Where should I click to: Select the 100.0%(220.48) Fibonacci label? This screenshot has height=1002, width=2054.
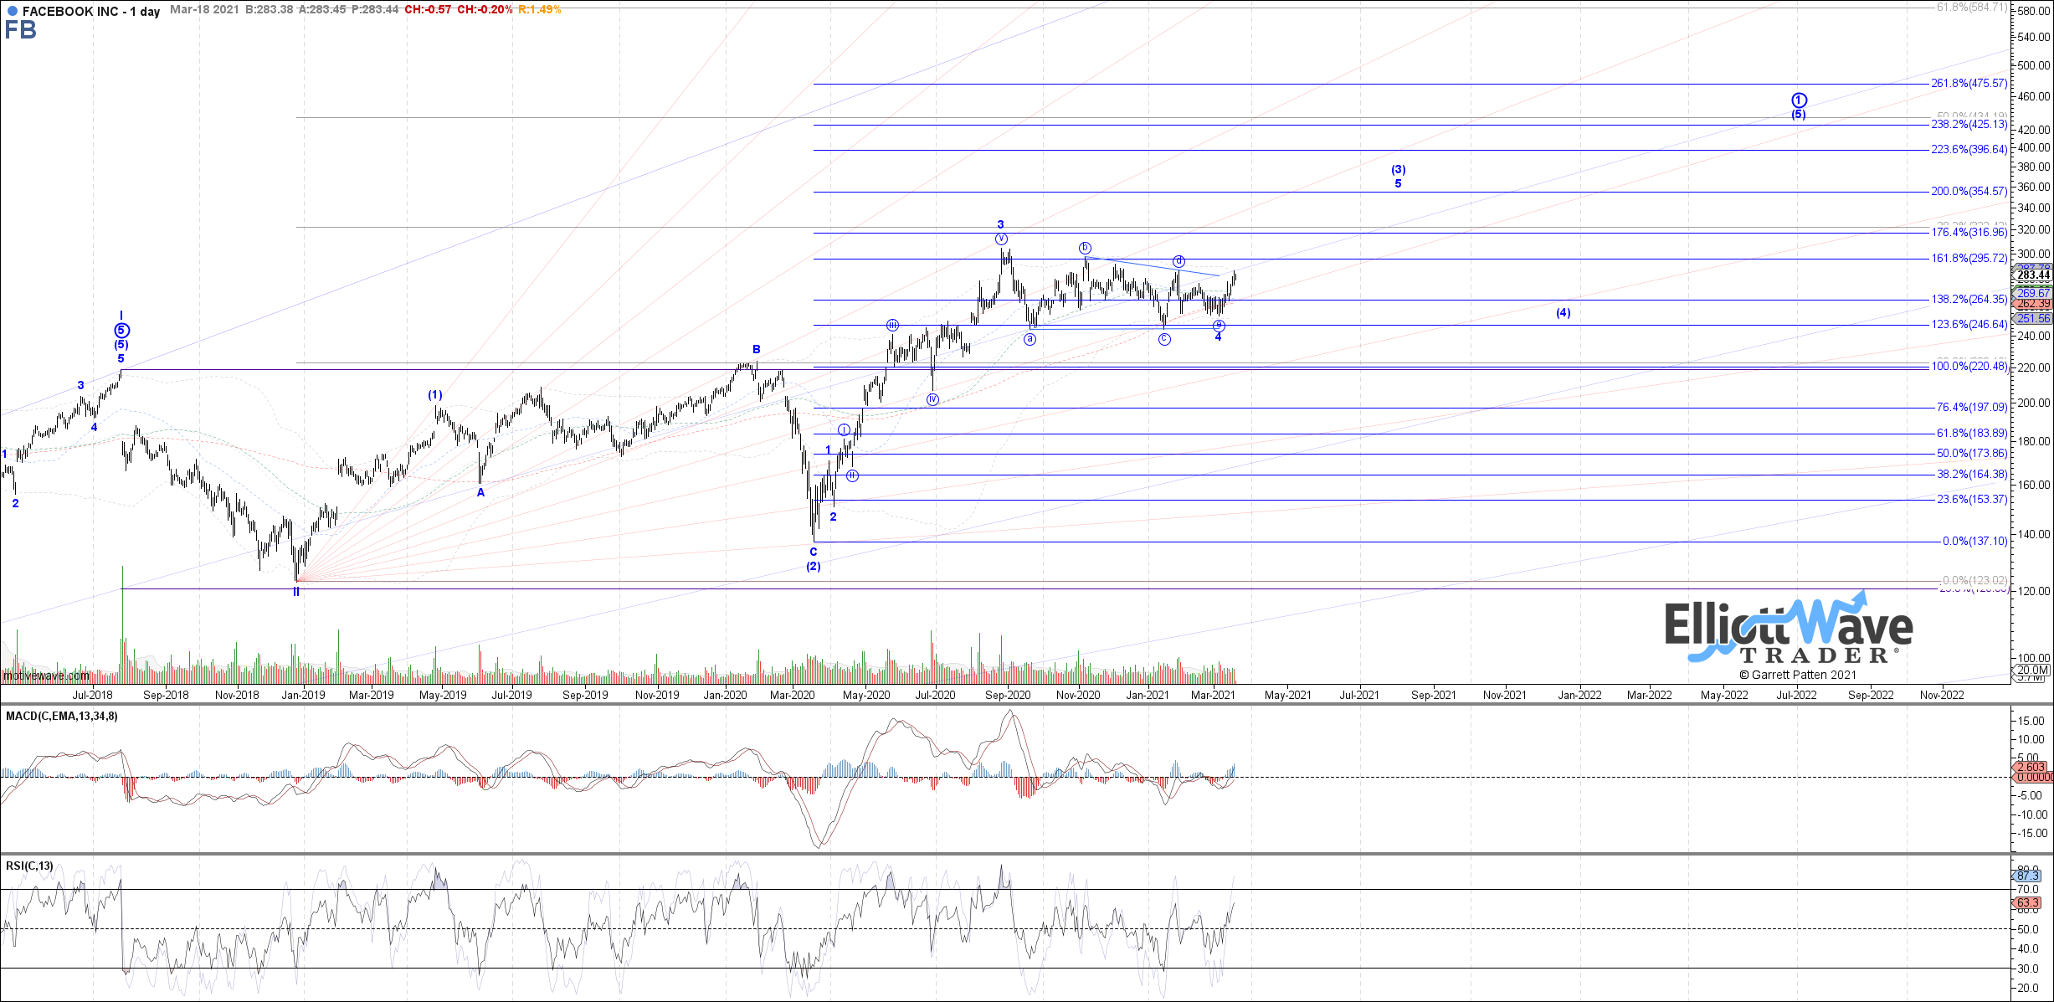pyautogui.click(x=1969, y=367)
